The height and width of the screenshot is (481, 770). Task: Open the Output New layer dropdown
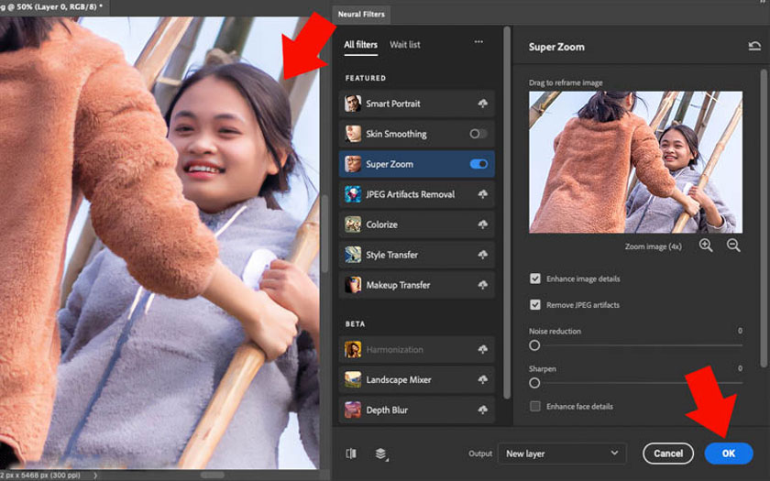click(562, 454)
